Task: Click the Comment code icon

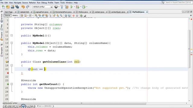Action: click(x=81, y=16)
